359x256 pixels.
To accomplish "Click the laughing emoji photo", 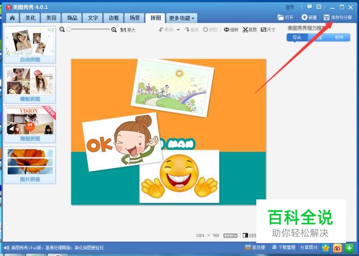I will click(179, 177).
